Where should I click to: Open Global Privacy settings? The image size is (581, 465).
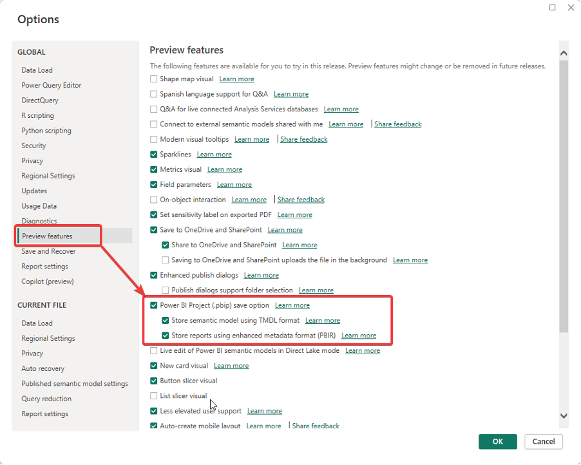(x=32, y=161)
